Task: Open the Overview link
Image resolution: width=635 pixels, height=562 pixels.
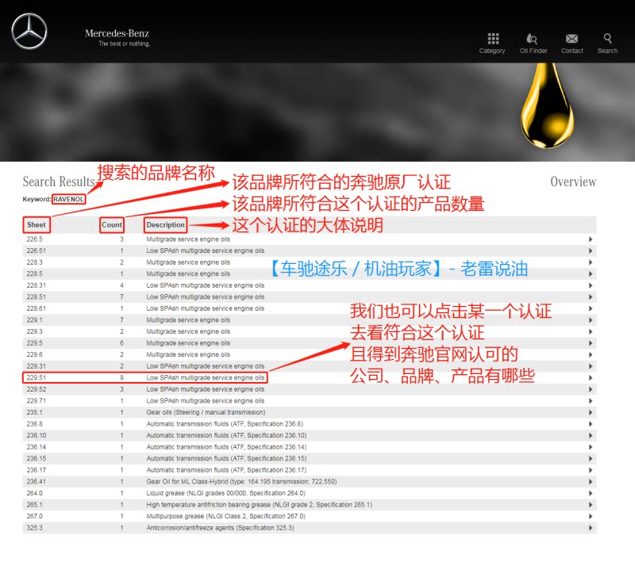Action: pyautogui.click(x=573, y=182)
